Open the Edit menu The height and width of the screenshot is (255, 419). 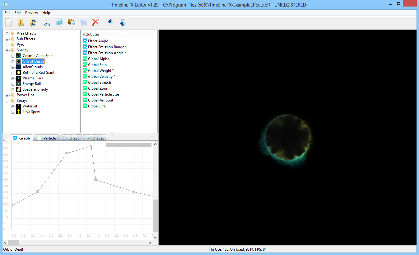[18, 13]
